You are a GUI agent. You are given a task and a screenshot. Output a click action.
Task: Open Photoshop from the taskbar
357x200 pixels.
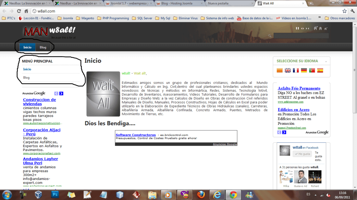point(55,194)
